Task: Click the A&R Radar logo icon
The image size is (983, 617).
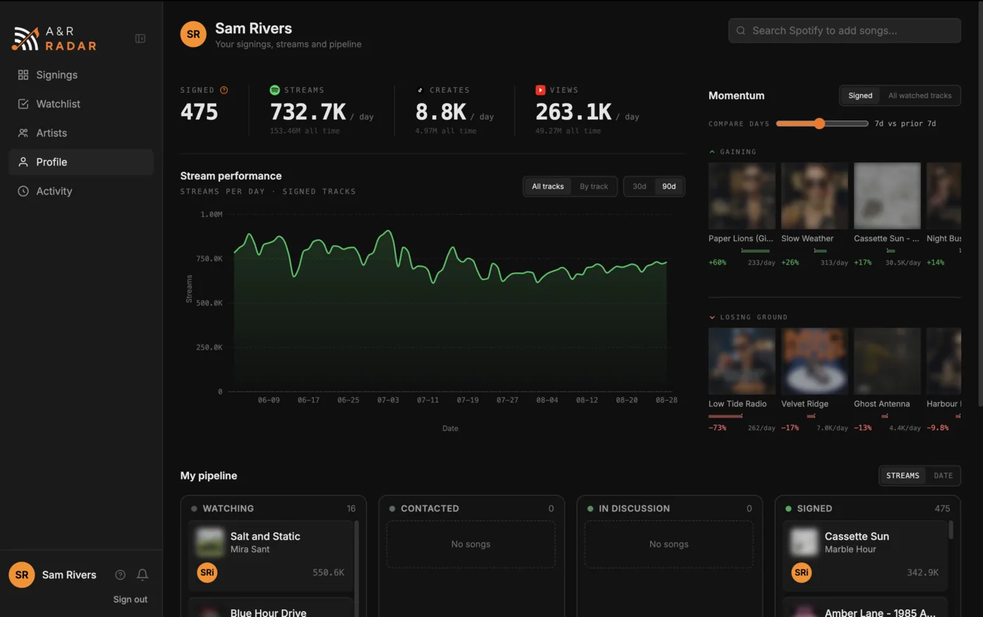Action: pyautogui.click(x=25, y=39)
